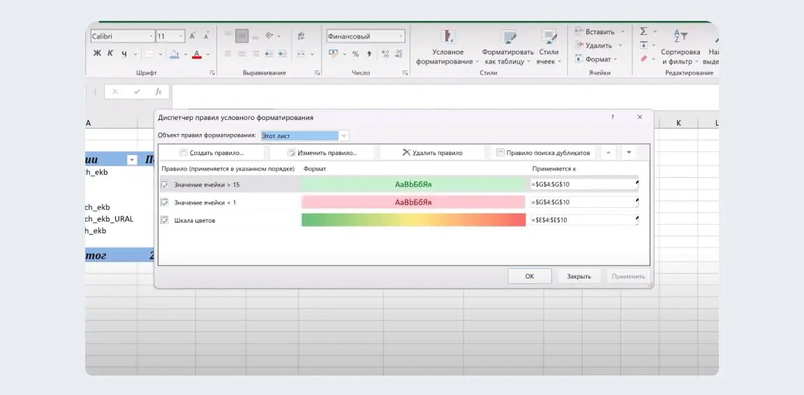Apply comma style number format
Screen dimensions: 804x395
click(x=368, y=54)
